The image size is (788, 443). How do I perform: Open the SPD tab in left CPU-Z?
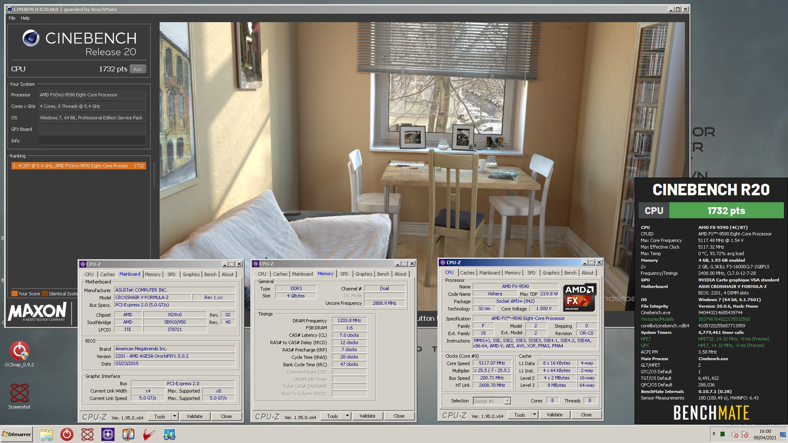tap(172, 274)
